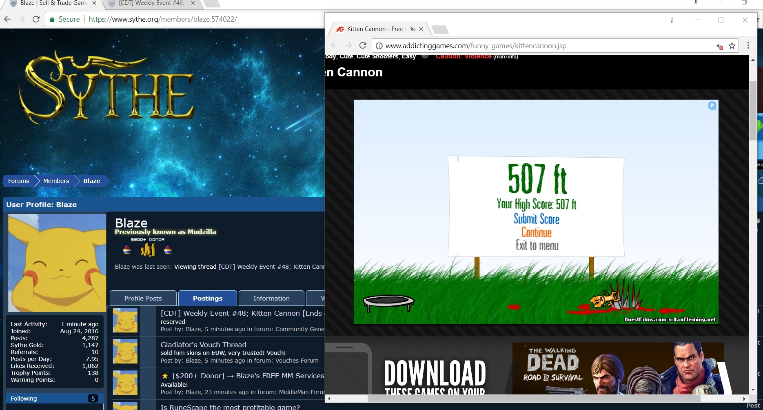Go forward in the Kitten Cannon window
The height and width of the screenshot is (410, 763).
click(348, 45)
